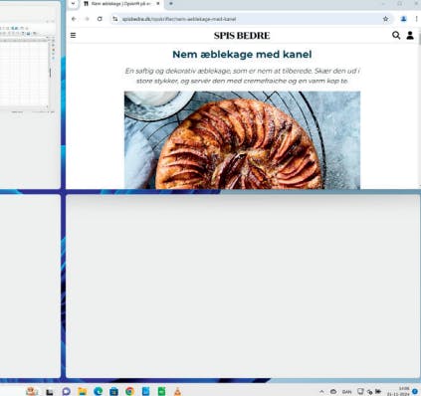Click the apple cake recipe photo
Image resolution: width=421 pixels, height=396 pixels.
click(x=242, y=140)
